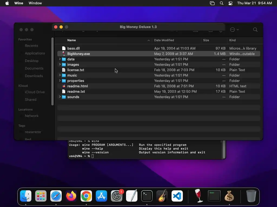Select the license.txt file icon
This screenshot has height=207, width=277.
(x=64, y=70)
